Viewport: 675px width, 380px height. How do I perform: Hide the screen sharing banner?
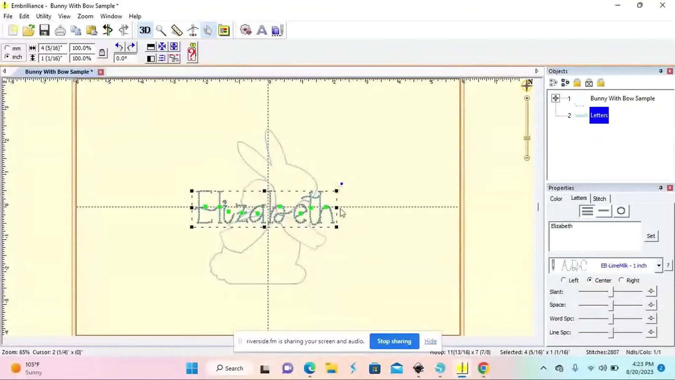tap(430, 341)
